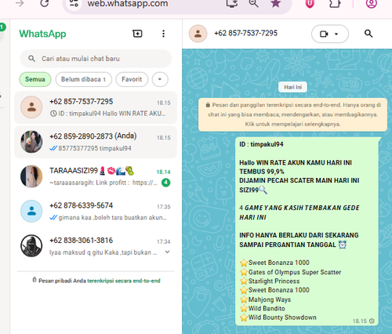Viewport: 392px width, 334px height.
Task: Click the lock icon beside 'Pesan pribadi Anda'
Action: (x=34, y=280)
